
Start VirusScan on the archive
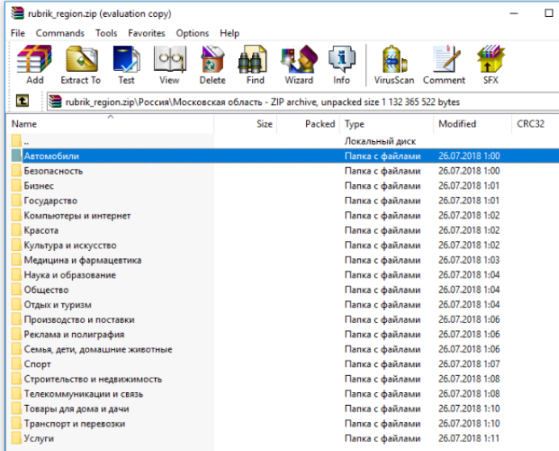(x=394, y=65)
